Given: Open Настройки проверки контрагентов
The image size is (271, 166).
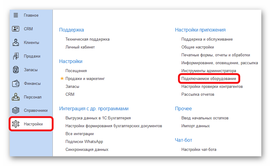Looking at the screenshot, I should point(212,86).
